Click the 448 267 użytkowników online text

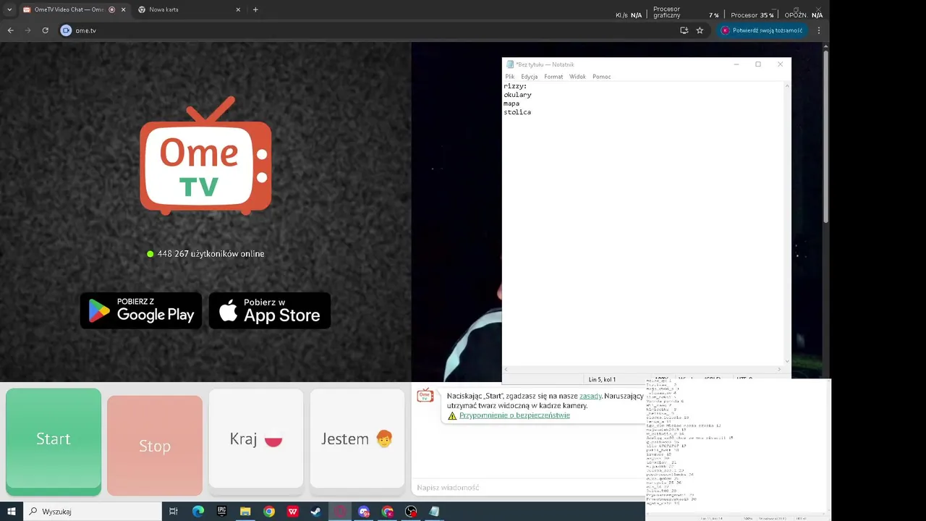point(211,254)
